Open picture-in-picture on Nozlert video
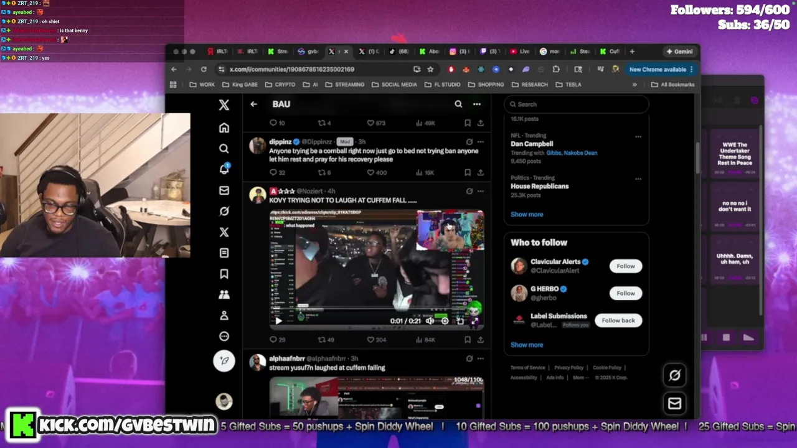The width and height of the screenshot is (797, 448). click(460, 321)
